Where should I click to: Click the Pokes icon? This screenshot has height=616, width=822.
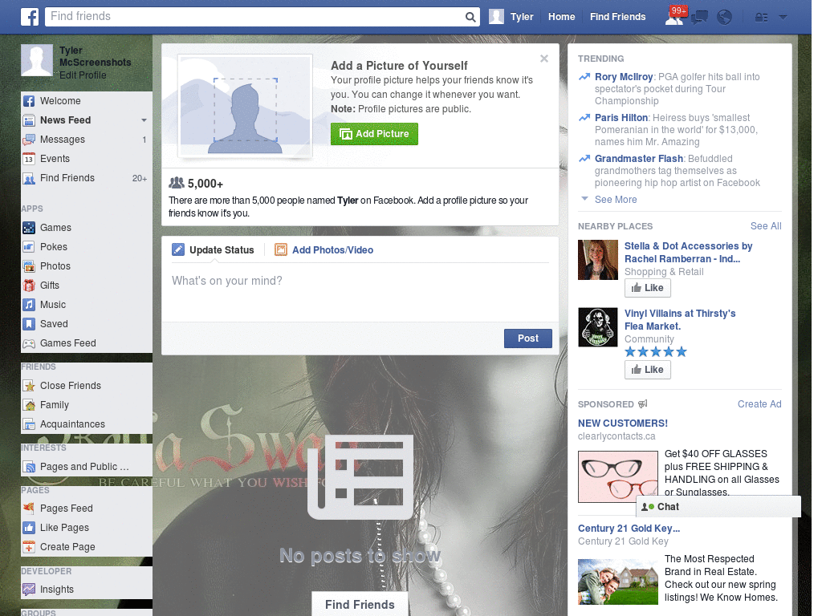point(29,247)
